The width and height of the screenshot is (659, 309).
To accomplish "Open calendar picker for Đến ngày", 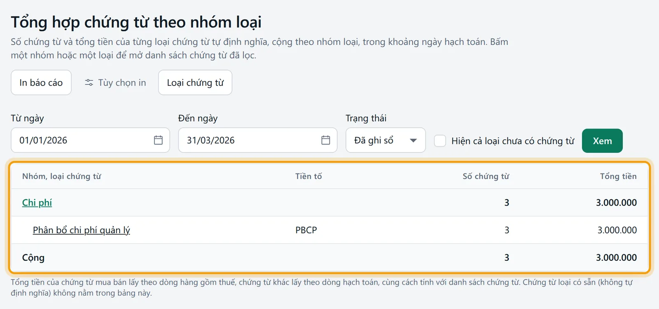I will tap(326, 140).
